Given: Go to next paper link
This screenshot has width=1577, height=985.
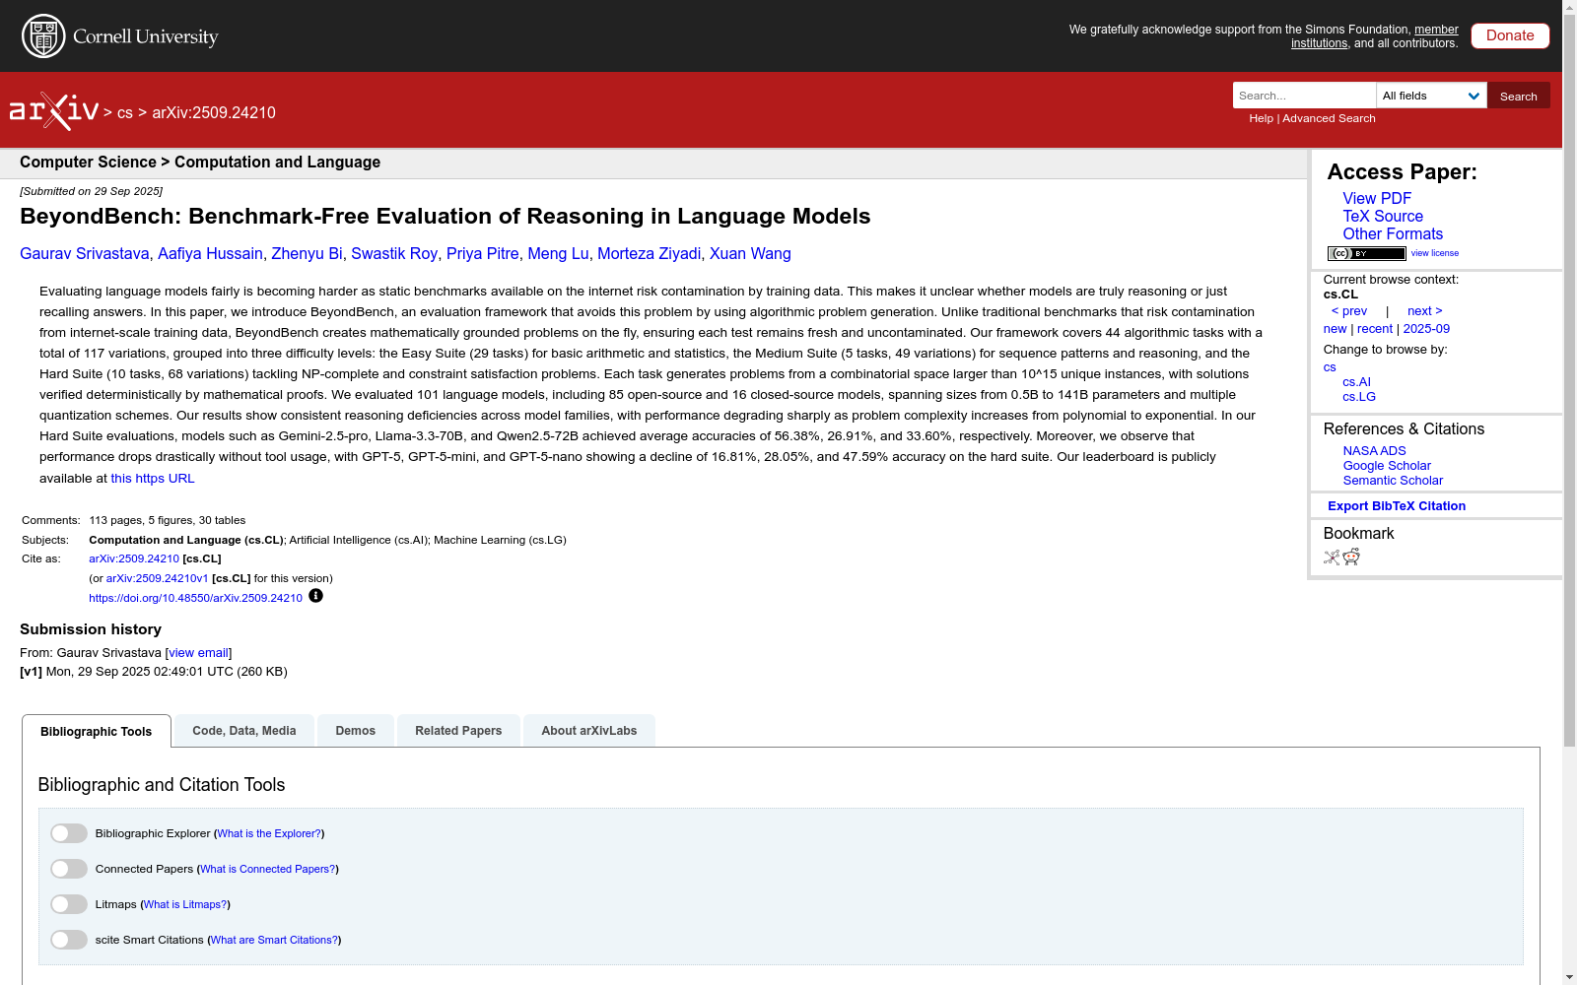Looking at the screenshot, I should tap(1425, 311).
